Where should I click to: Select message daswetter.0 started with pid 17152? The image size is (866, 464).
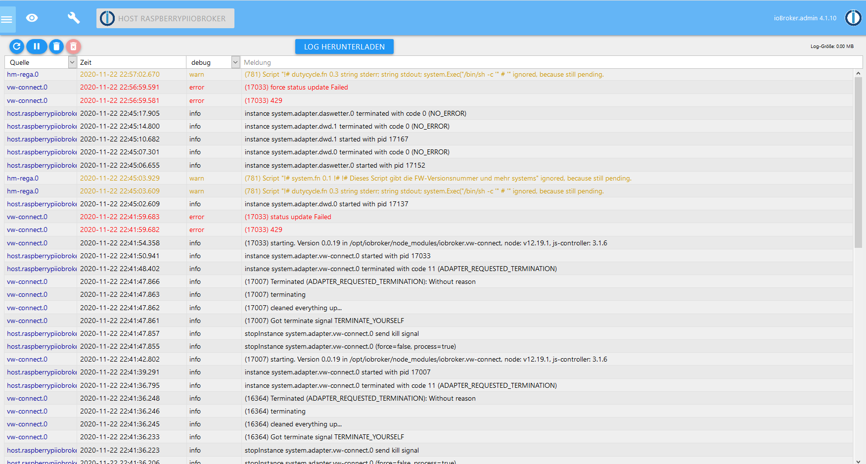click(335, 165)
